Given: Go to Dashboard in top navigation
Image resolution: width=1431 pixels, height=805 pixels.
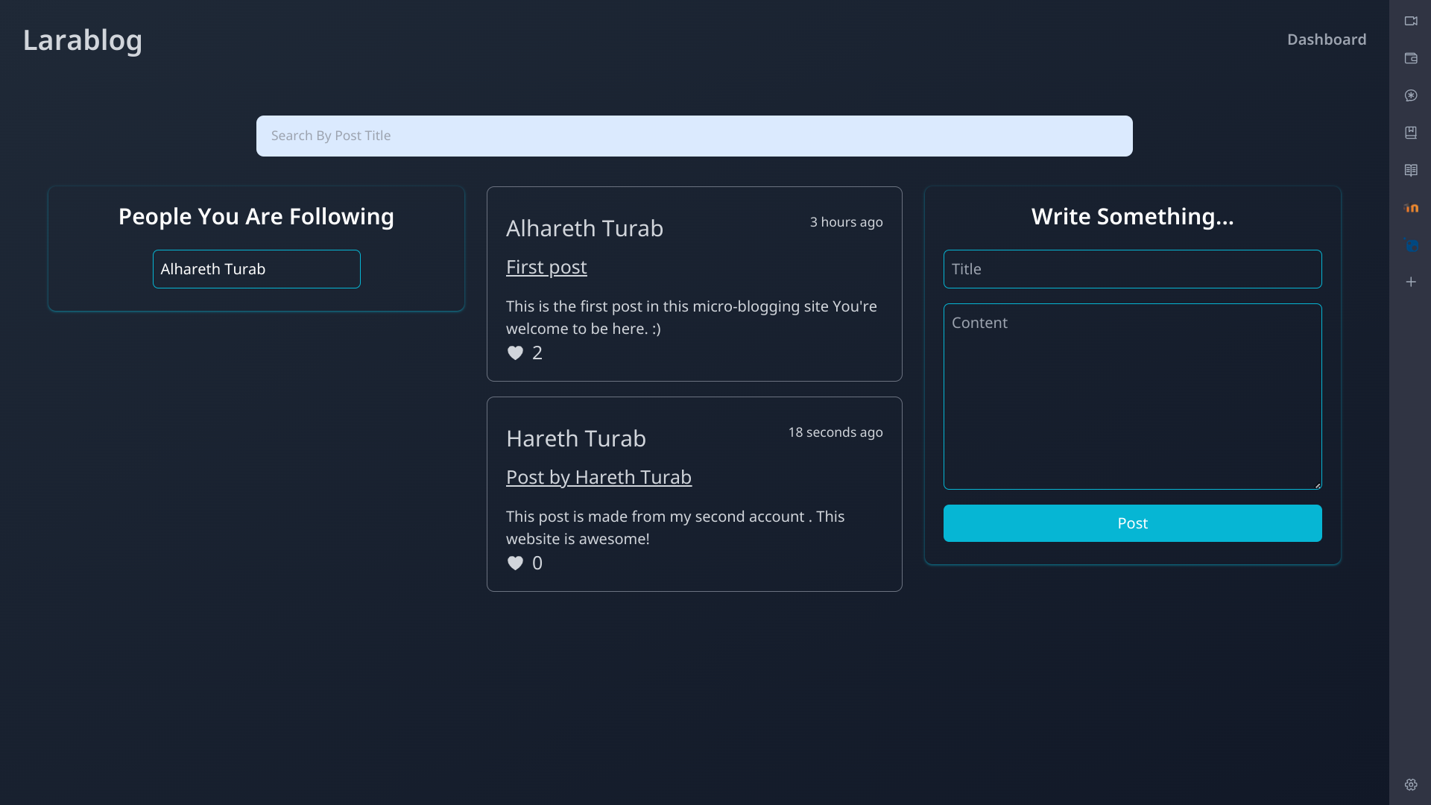Looking at the screenshot, I should [x=1326, y=40].
